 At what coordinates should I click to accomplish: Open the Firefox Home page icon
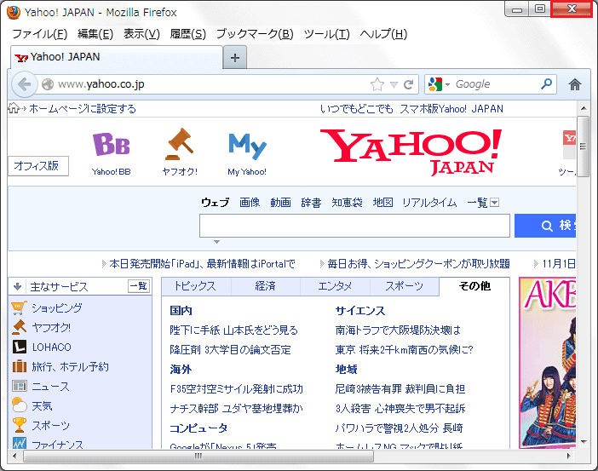(x=575, y=84)
